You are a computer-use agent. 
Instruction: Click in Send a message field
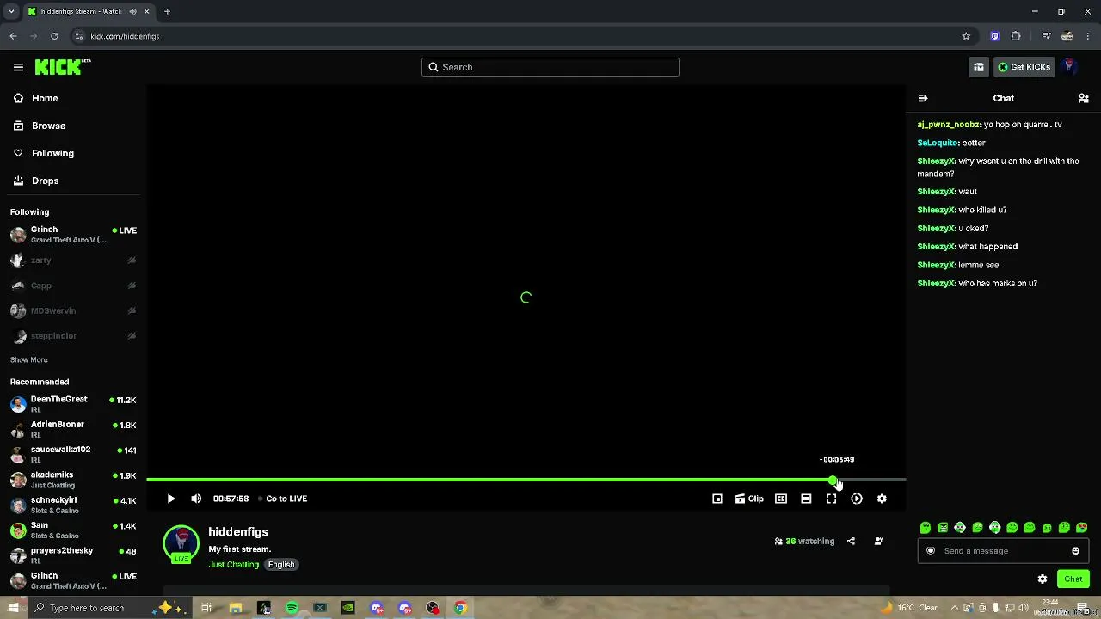point(1002,551)
